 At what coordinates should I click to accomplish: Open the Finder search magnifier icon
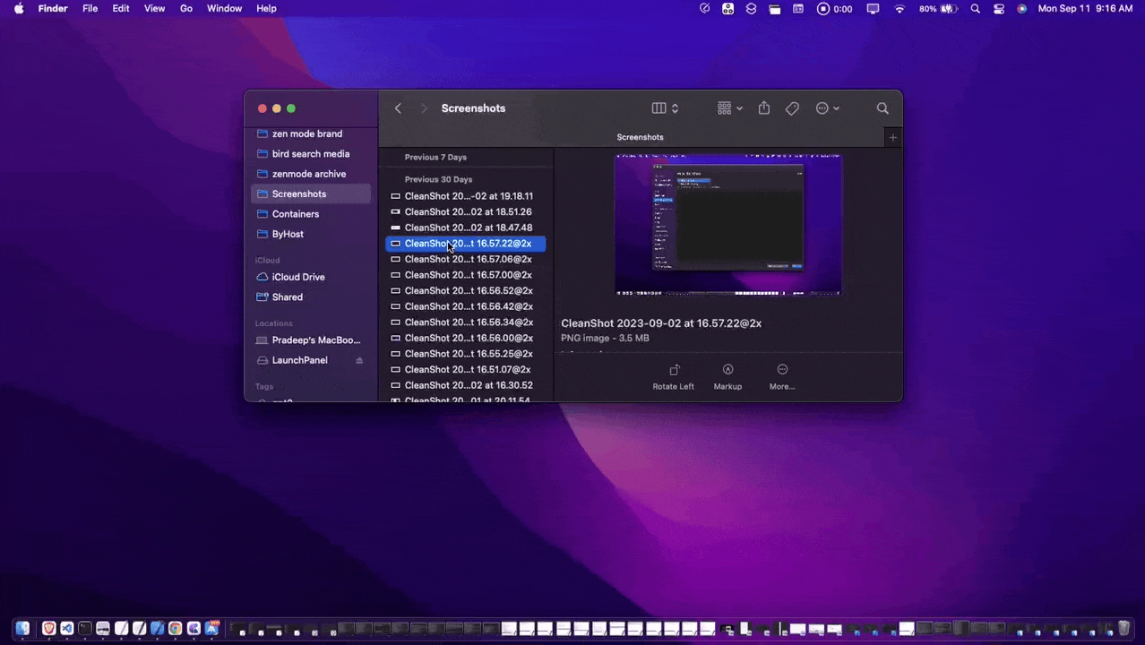coord(882,108)
